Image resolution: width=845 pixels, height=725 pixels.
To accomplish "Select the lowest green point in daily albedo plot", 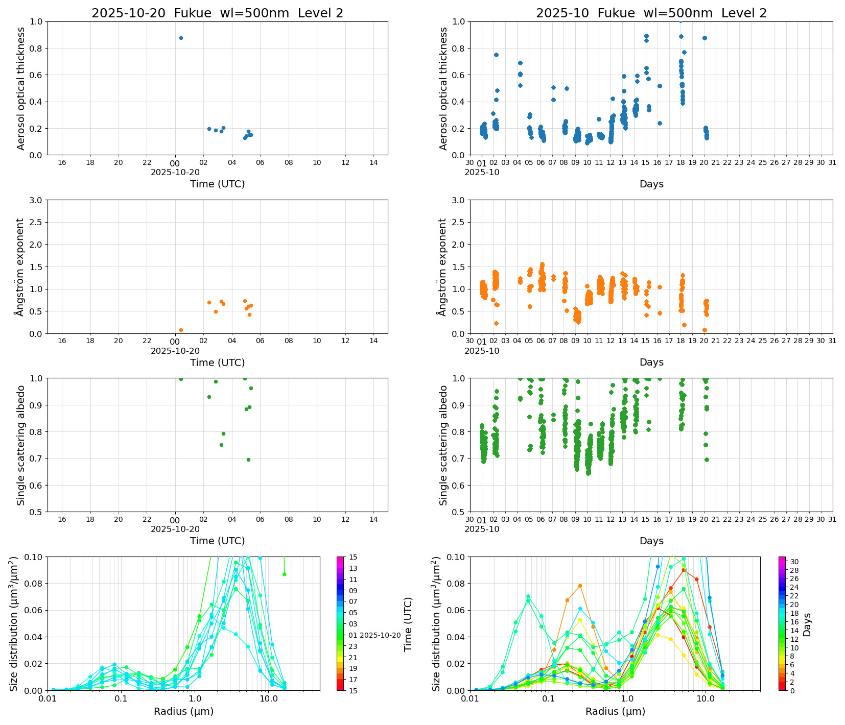I will (248, 460).
